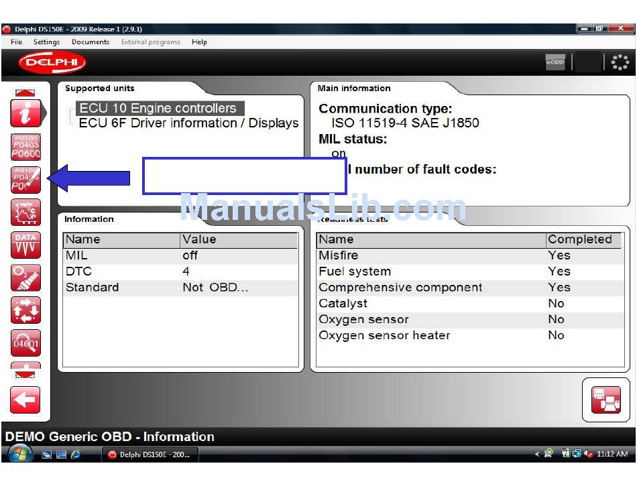Select the DTC row with value 4
Image resolution: width=637 pixels, height=486 pixels.
tap(180, 271)
